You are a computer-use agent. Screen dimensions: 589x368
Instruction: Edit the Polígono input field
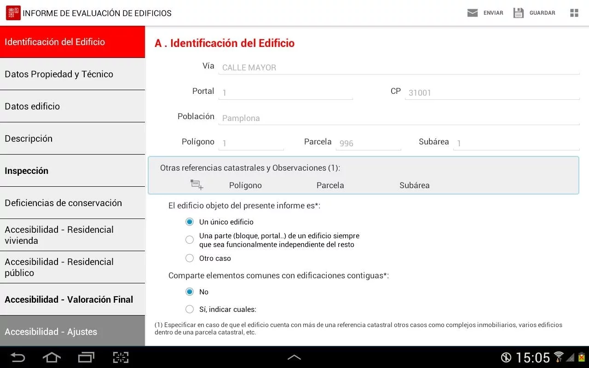tap(251, 143)
